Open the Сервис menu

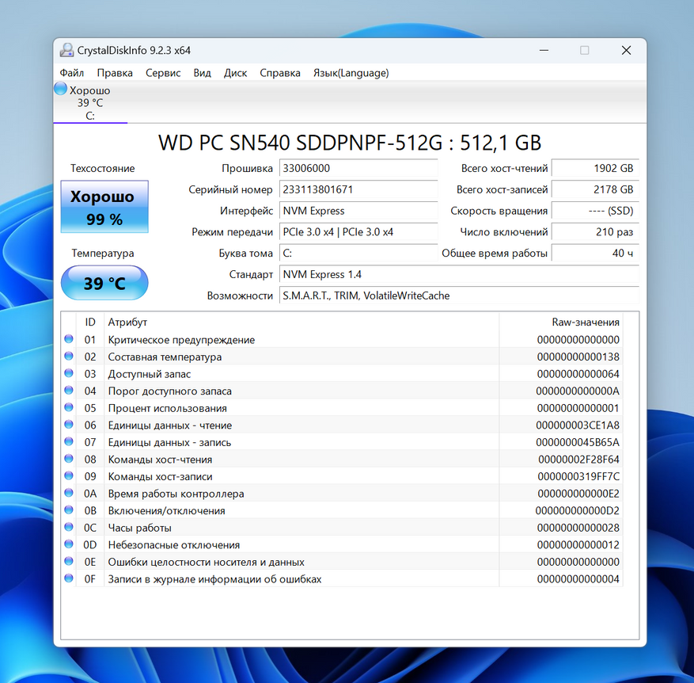(x=163, y=73)
